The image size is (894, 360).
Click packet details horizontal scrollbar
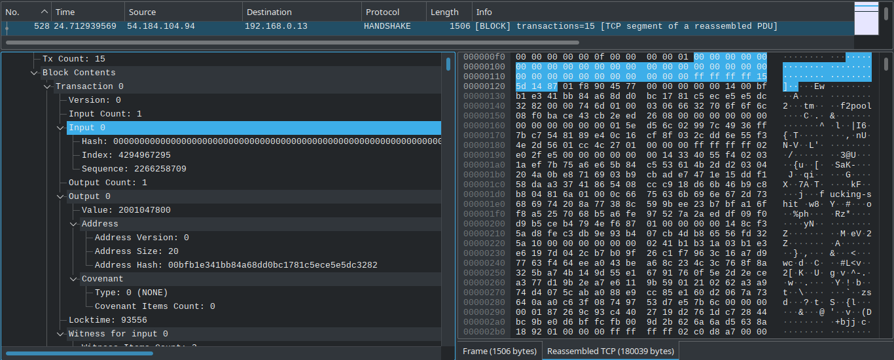79,353
